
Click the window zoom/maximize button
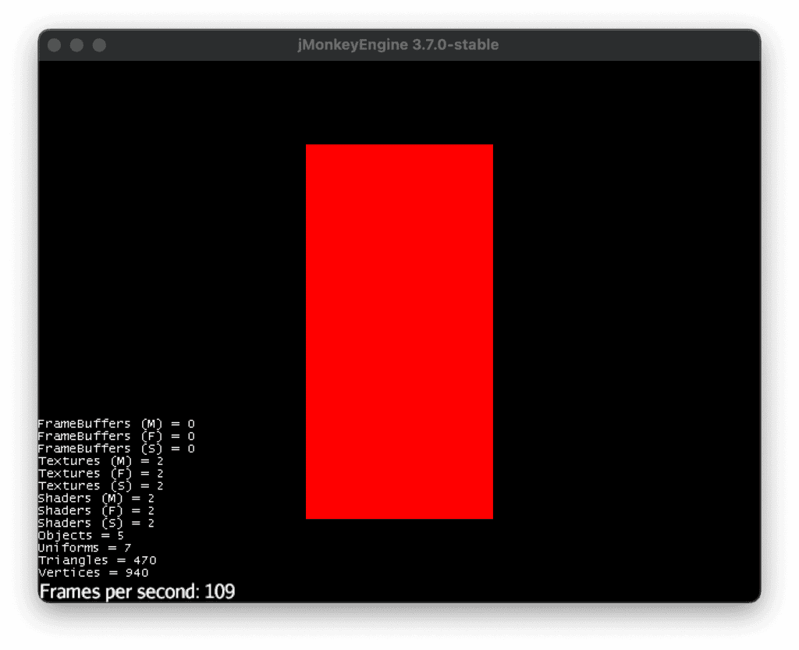[99, 45]
